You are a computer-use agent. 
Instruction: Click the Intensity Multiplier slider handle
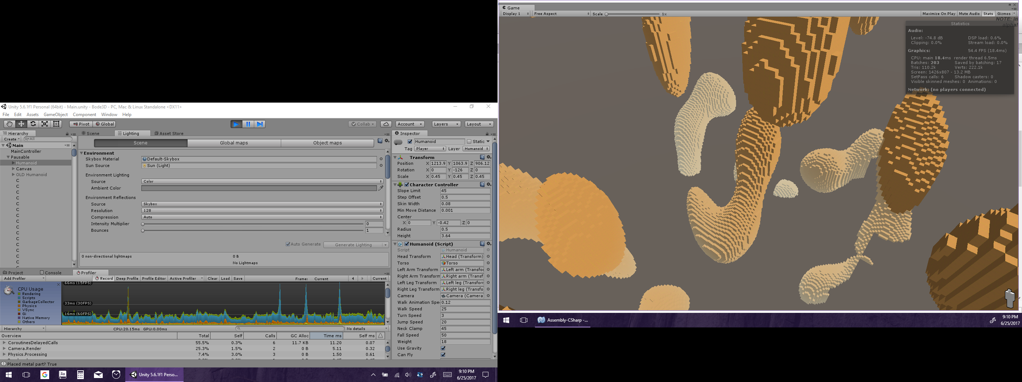click(x=143, y=224)
